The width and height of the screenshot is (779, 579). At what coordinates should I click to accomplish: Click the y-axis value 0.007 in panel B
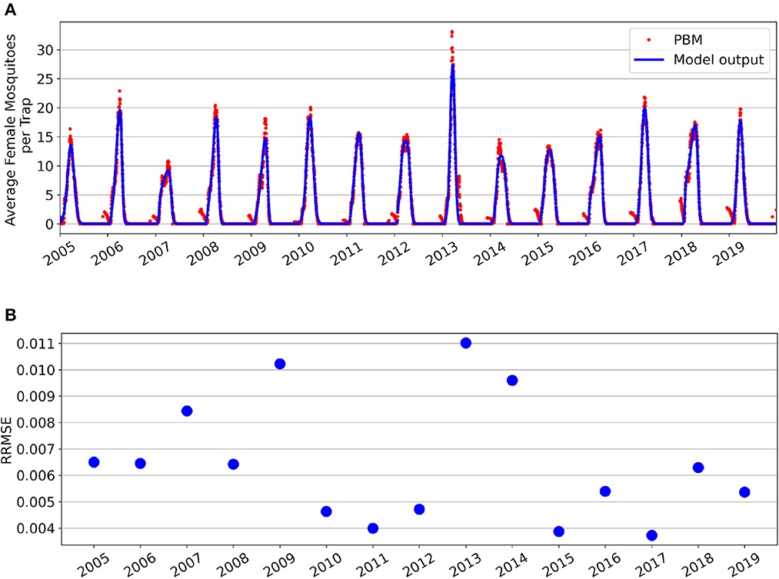35,449
